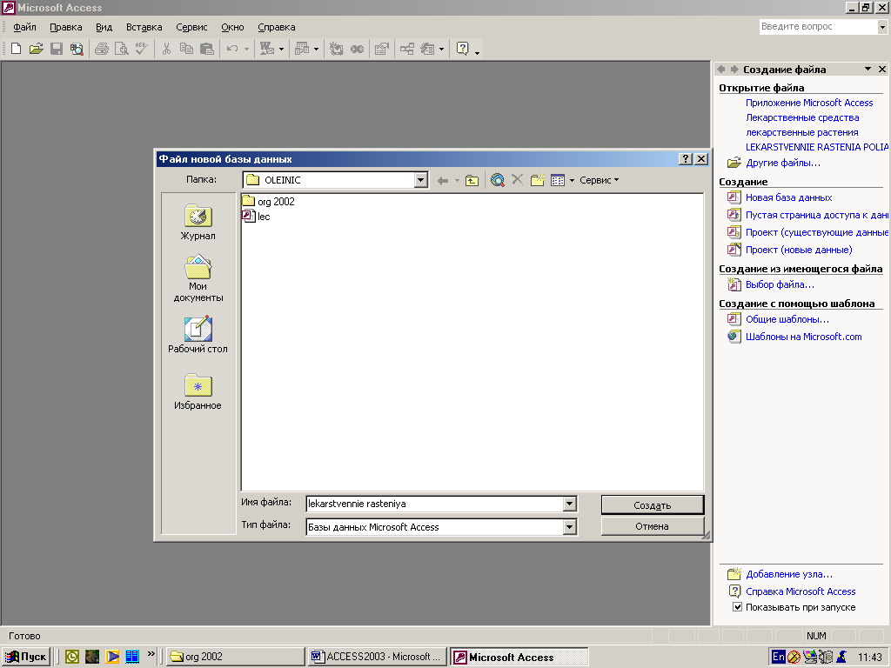The image size is (891, 668).
Task: Open the Office Links dropdown arrow
Action: (281, 50)
